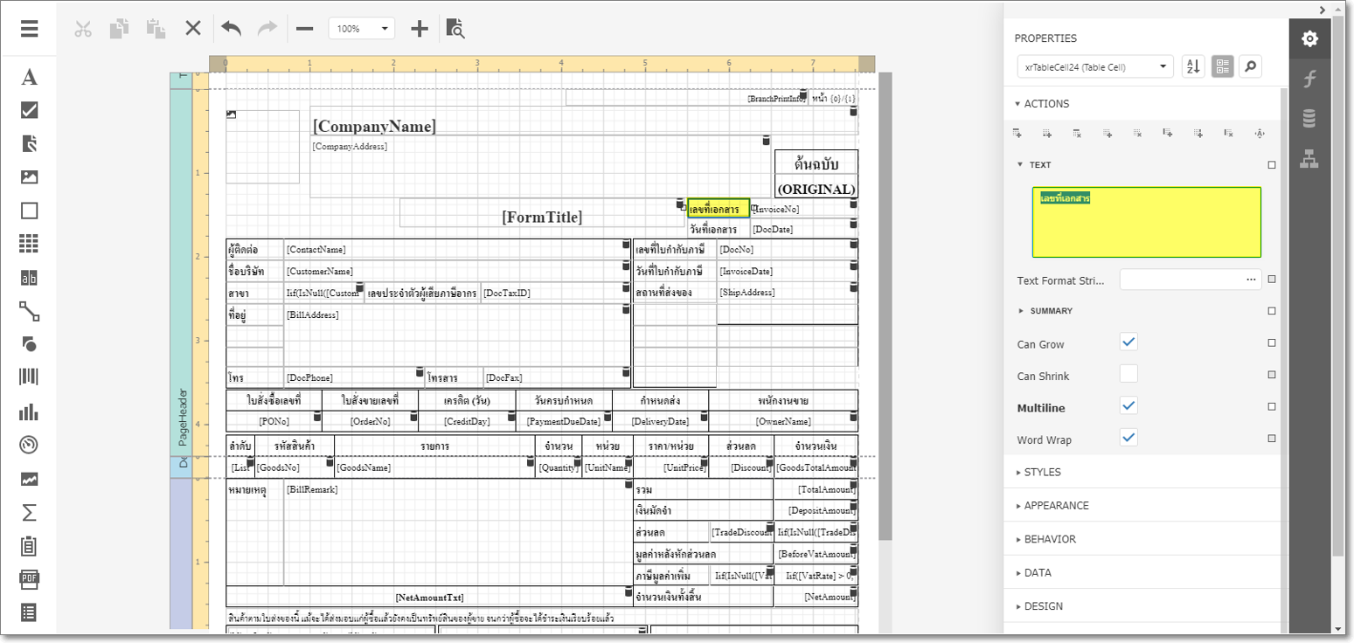The height and width of the screenshot is (643, 1354).
Task: Expand the DATA section
Action: click(1033, 573)
